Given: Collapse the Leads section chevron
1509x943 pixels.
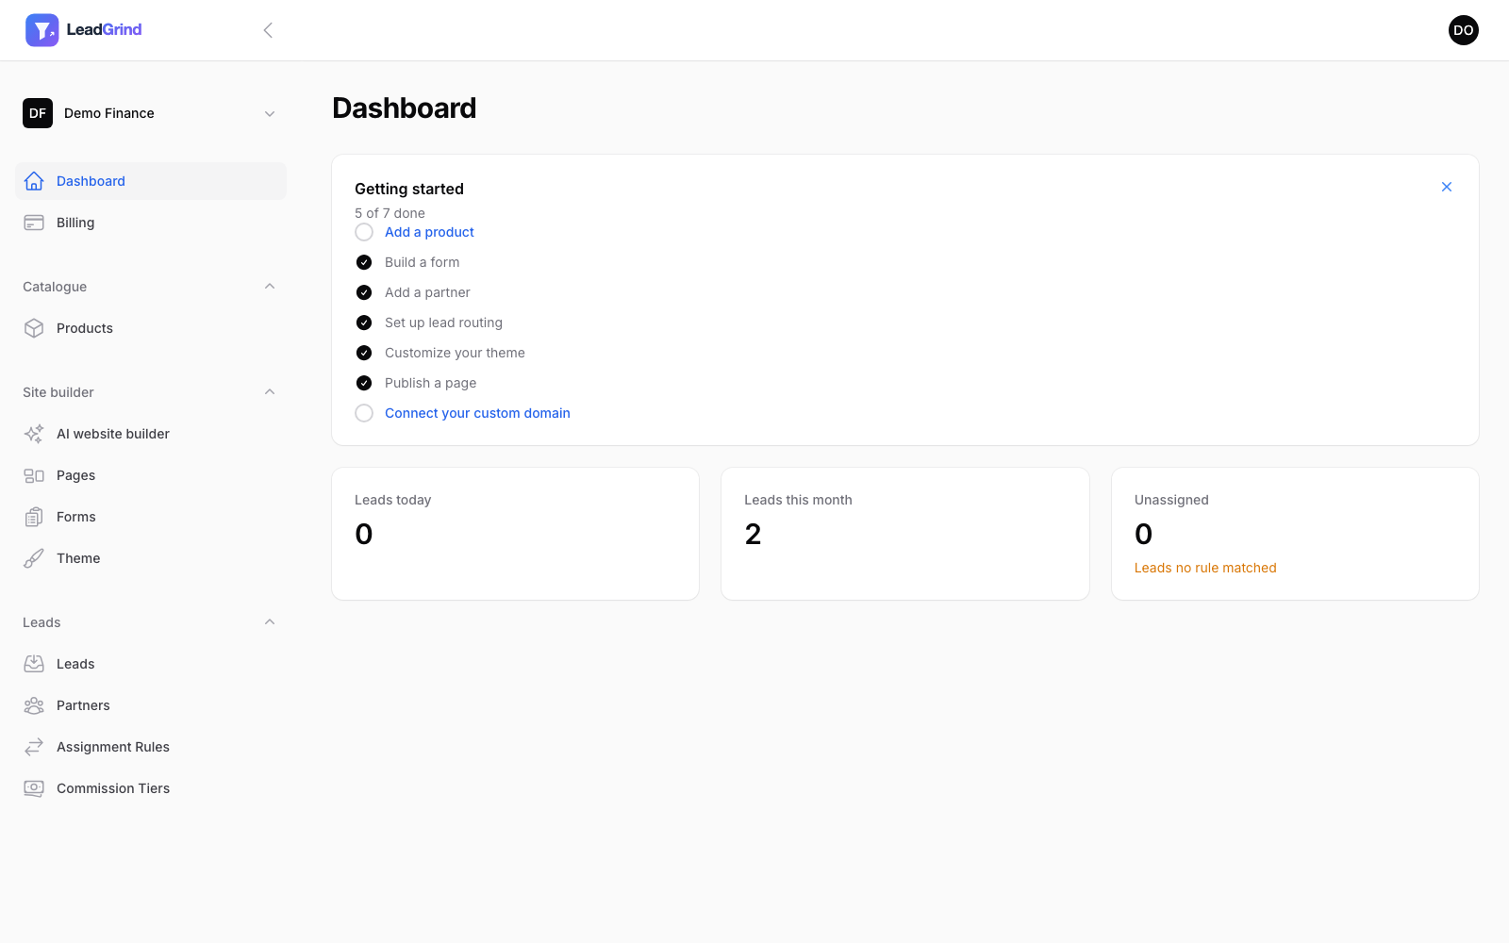Looking at the screenshot, I should (x=270, y=622).
